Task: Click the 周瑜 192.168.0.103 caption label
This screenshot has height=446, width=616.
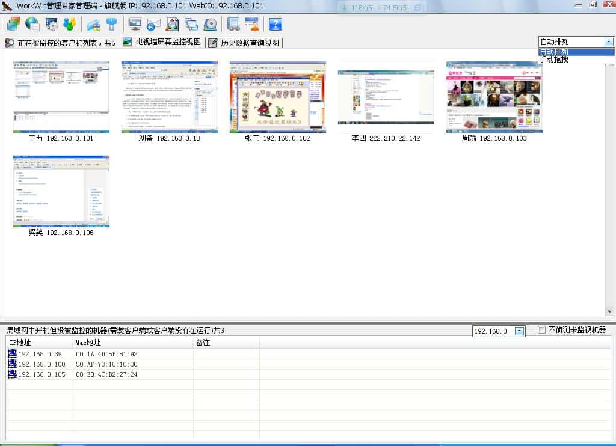Action: [x=494, y=138]
